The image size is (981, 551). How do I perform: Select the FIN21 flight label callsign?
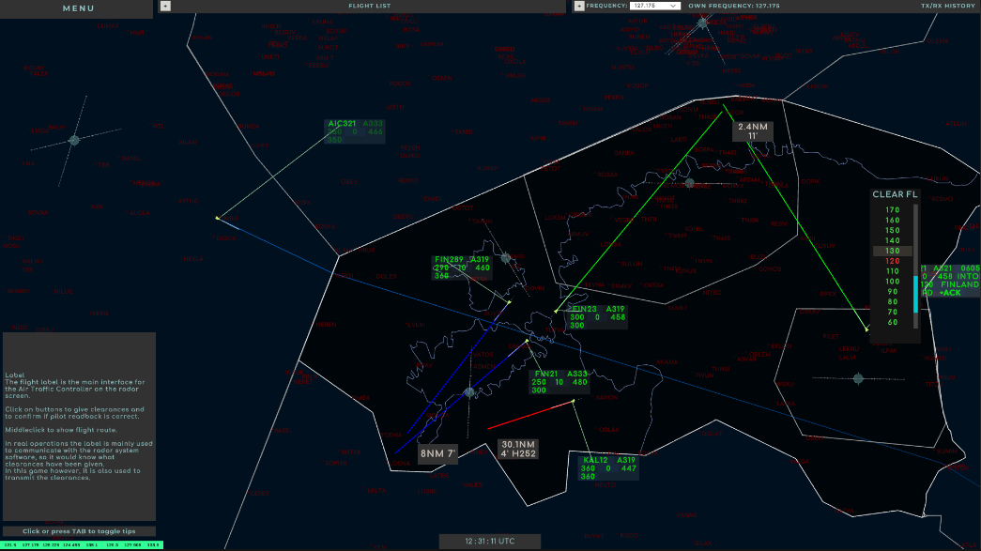(x=545, y=374)
